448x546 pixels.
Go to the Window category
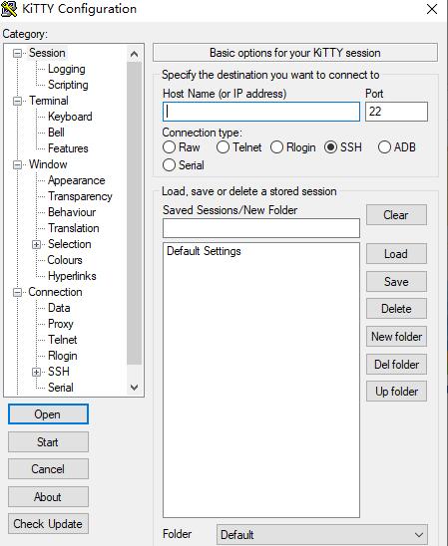48,164
